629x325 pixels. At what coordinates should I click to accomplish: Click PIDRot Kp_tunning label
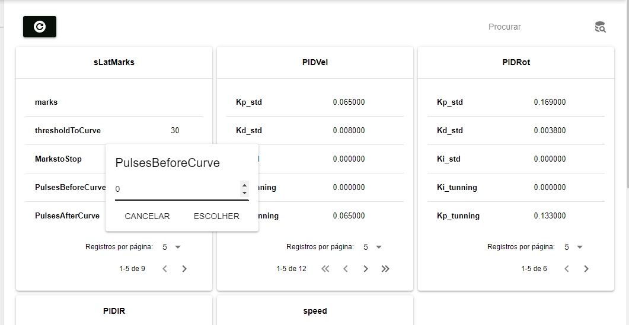tap(458, 216)
